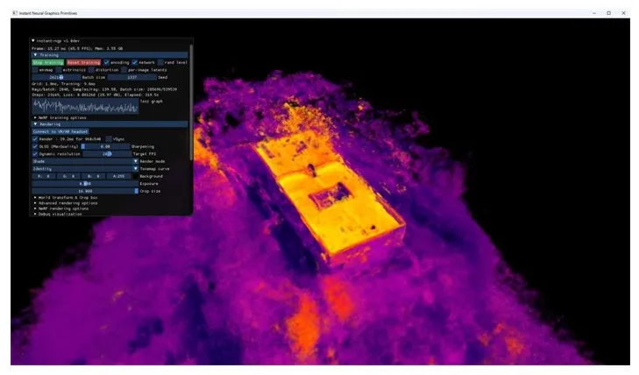639x375 pixels.
Task: Open the Tonemap curve dropdown
Action: [x=135, y=168]
